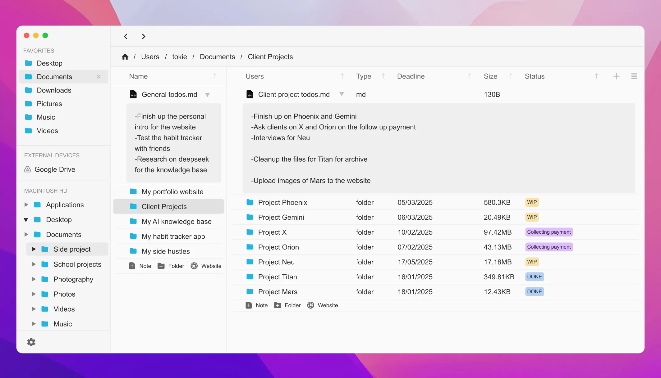Open Google Drive in External Devices
The width and height of the screenshot is (661, 378).
tap(55, 169)
